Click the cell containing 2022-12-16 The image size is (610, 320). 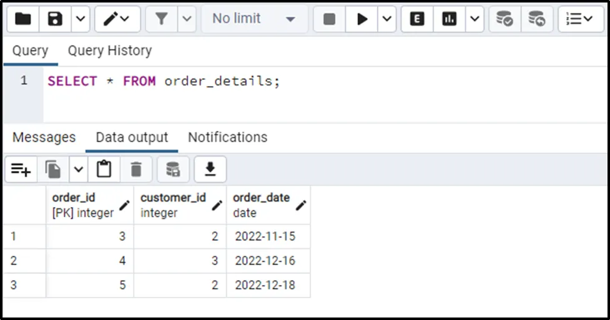click(x=265, y=261)
